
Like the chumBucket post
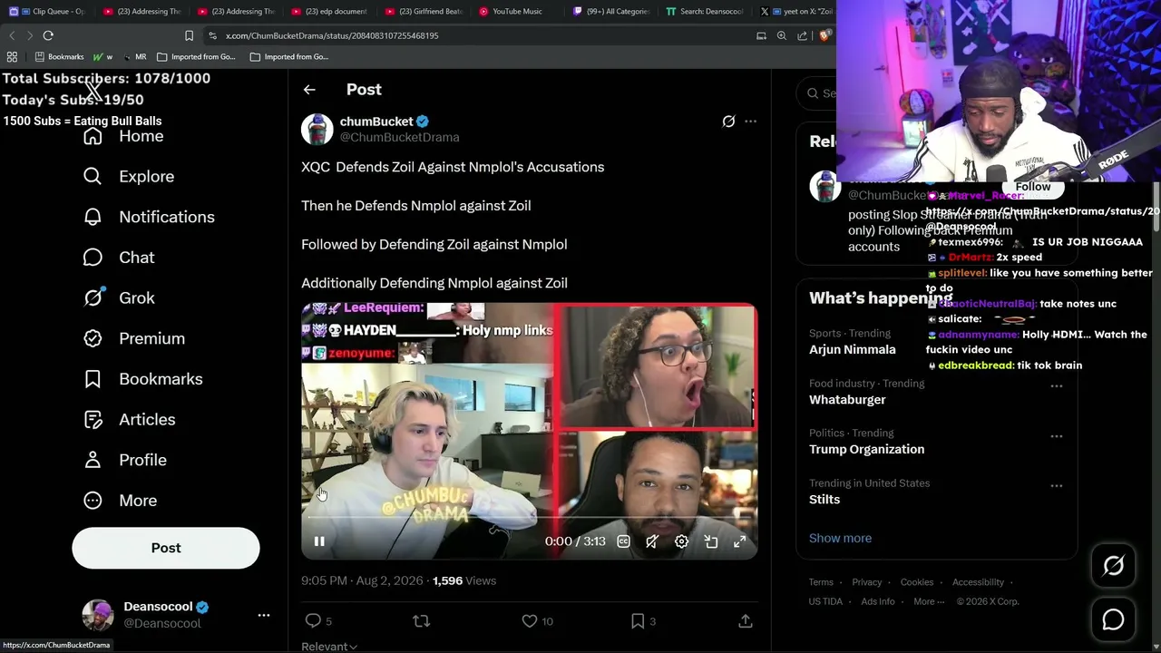coord(530,621)
